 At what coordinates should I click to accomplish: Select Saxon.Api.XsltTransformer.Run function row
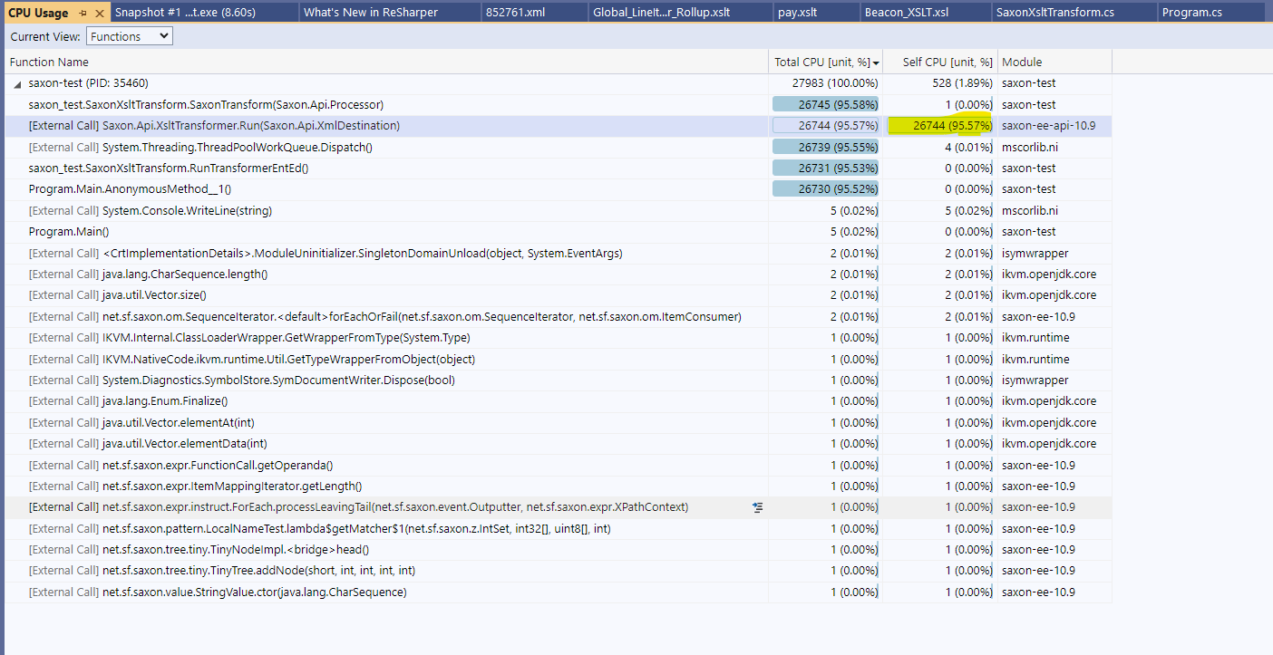coord(558,126)
